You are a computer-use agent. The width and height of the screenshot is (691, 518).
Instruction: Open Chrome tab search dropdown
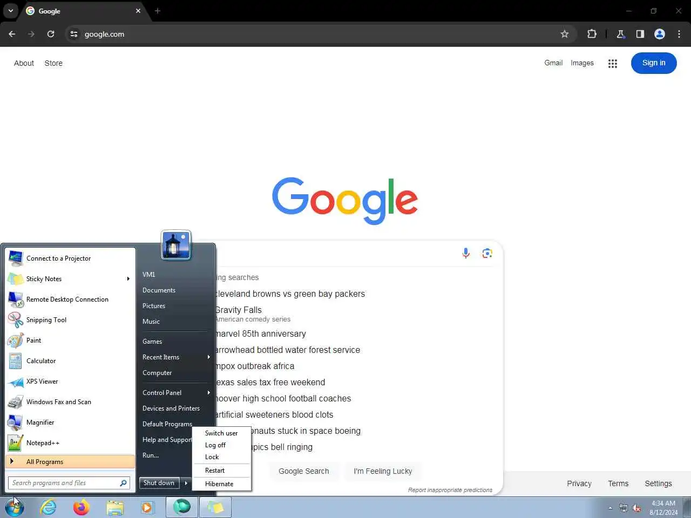11,11
